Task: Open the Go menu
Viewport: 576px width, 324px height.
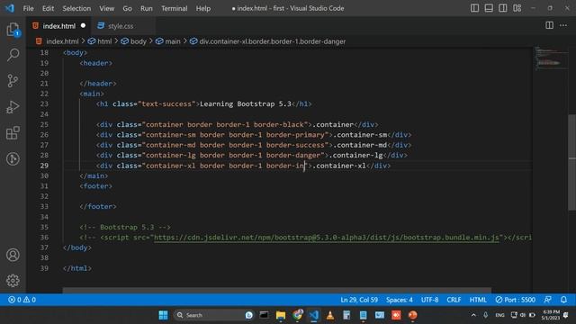Action: point(127,8)
